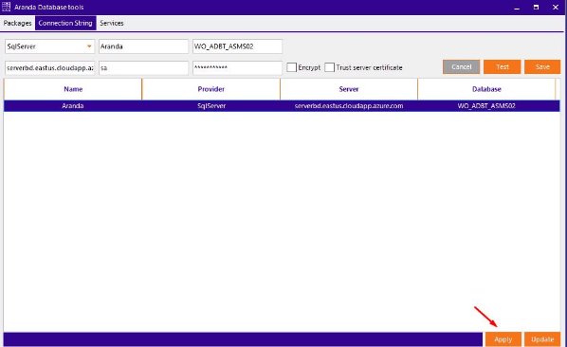Click the masked password field

click(x=237, y=68)
